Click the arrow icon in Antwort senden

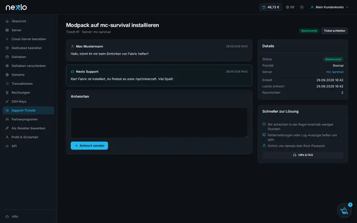click(x=76, y=146)
